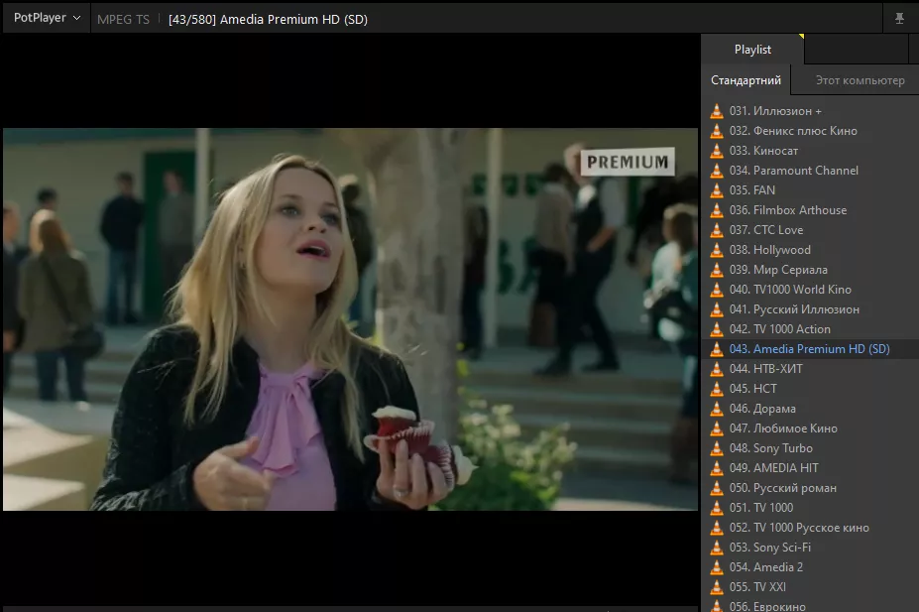Click the cone icon beside 047. Любимое Кино
The height and width of the screenshot is (612, 919).
(716, 428)
